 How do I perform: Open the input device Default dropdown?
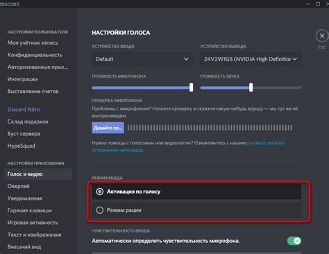point(142,59)
